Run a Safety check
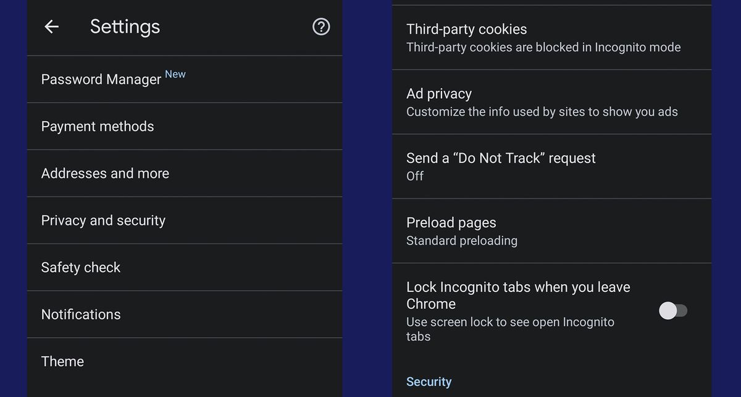Viewport: 741px width, 397px height. [80, 267]
